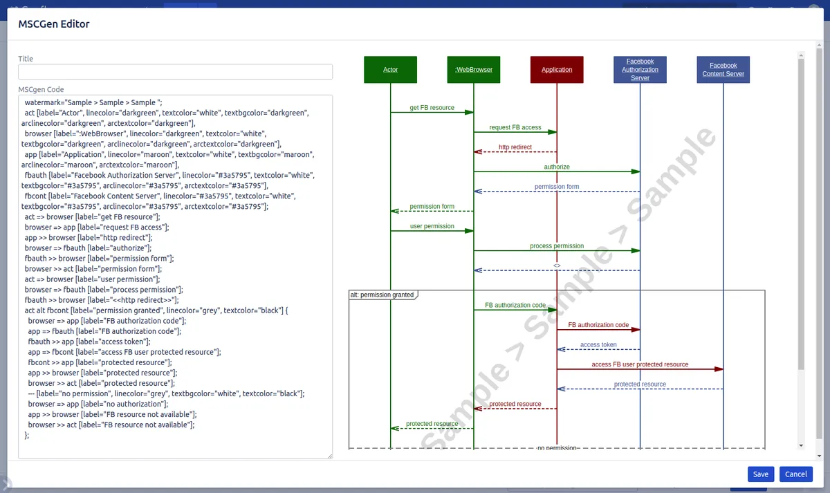Click the code line 'fbauth >> app [label="access token"];'
Screen dimensions: 830x493
pyautogui.click(x=88, y=342)
